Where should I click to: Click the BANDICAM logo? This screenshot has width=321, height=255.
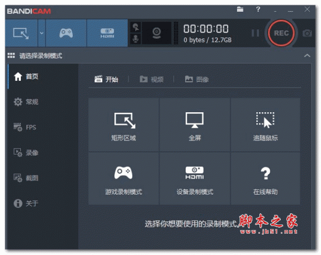click(29, 11)
